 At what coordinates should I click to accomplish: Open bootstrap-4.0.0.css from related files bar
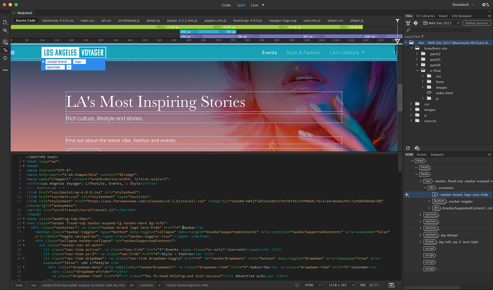pyautogui.click(x=57, y=20)
